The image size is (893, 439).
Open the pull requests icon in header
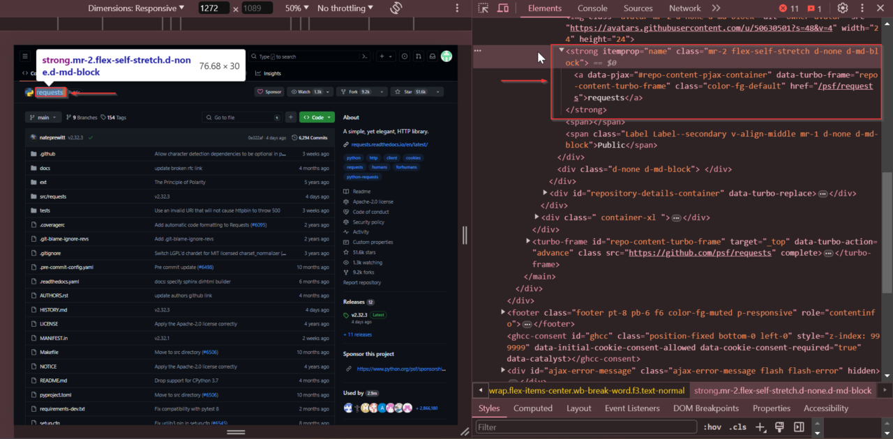tap(419, 56)
